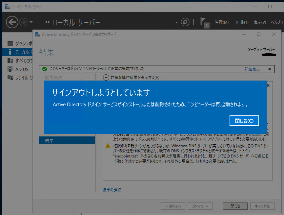Screen dimensions: 284x215
Task: Click the forward navigation arrow in Server Manager
Action: (23, 22)
